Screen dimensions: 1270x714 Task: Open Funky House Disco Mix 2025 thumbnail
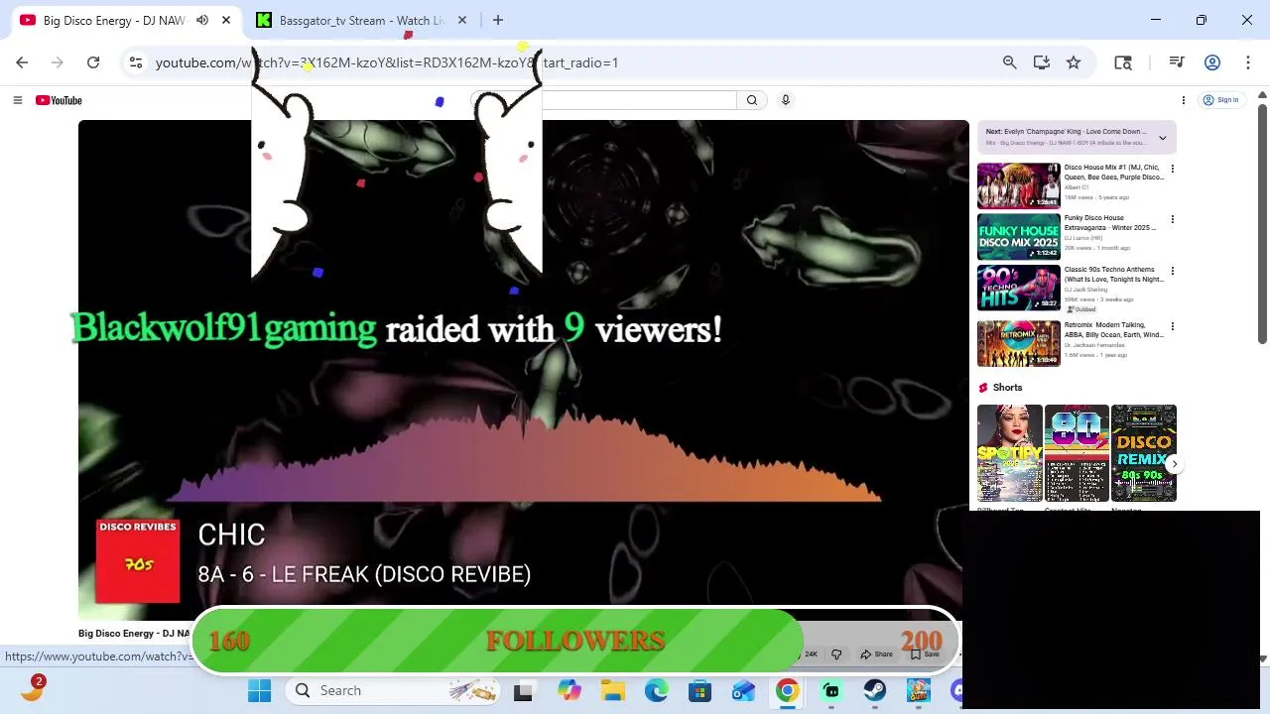pyautogui.click(x=1019, y=237)
